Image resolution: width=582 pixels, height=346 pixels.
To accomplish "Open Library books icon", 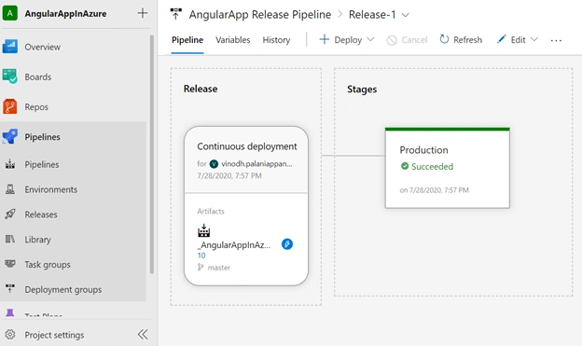I will [10, 239].
